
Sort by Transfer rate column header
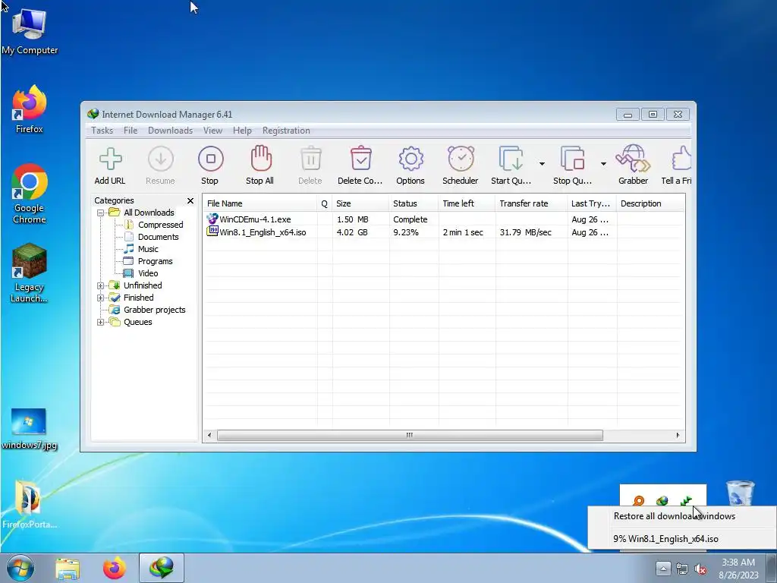pos(531,203)
